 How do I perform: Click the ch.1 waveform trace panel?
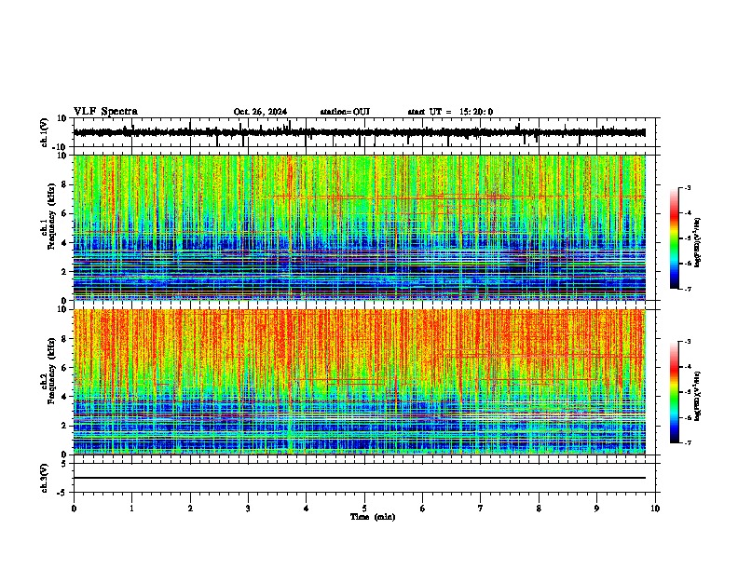point(363,132)
